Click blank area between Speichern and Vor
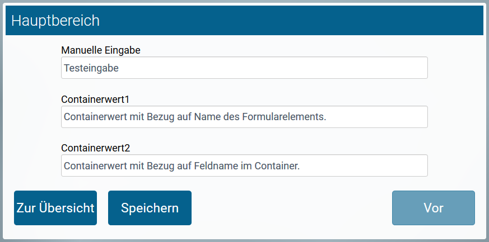 (291, 208)
